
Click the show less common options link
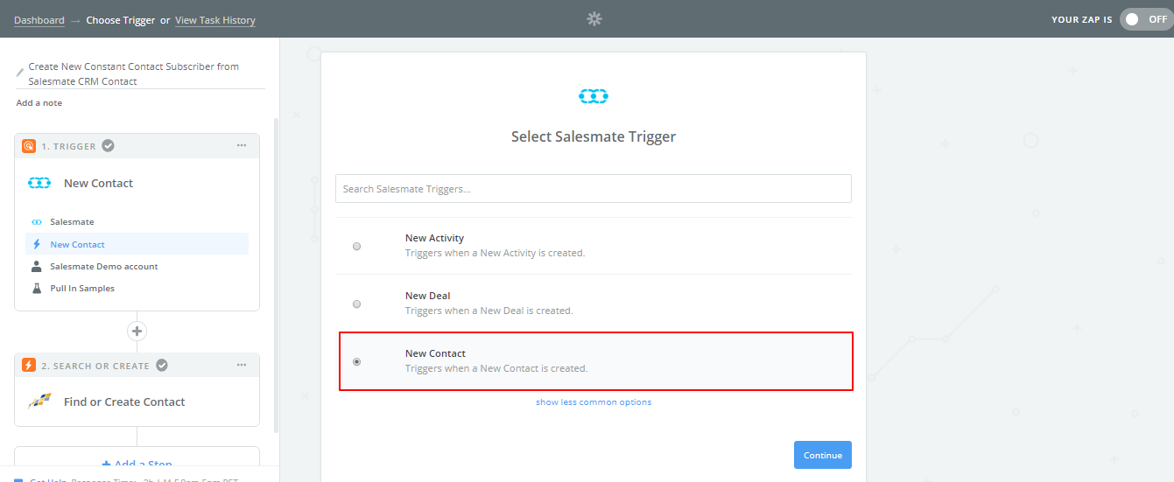[x=594, y=402]
